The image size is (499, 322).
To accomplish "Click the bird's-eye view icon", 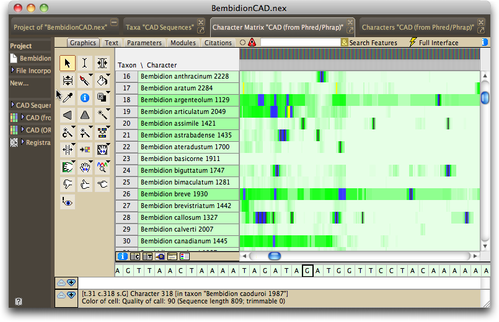I will [160, 256].
